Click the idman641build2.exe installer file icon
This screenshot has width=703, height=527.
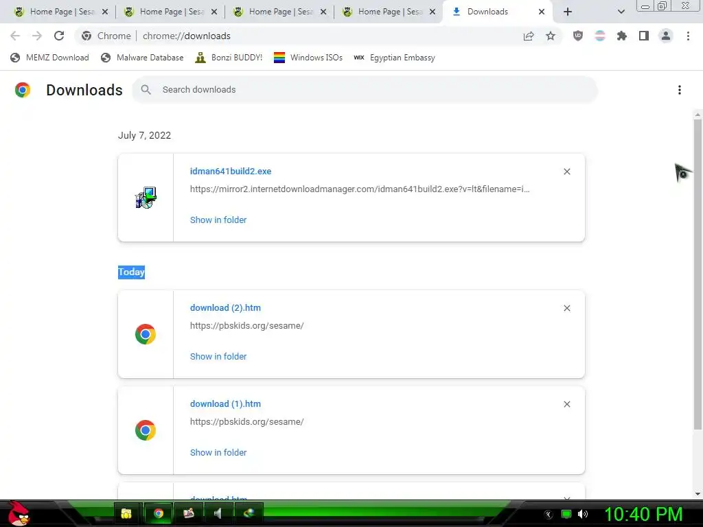pyautogui.click(x=146, y=198)
